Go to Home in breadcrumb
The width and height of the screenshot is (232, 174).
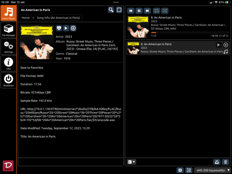(26, 18)
